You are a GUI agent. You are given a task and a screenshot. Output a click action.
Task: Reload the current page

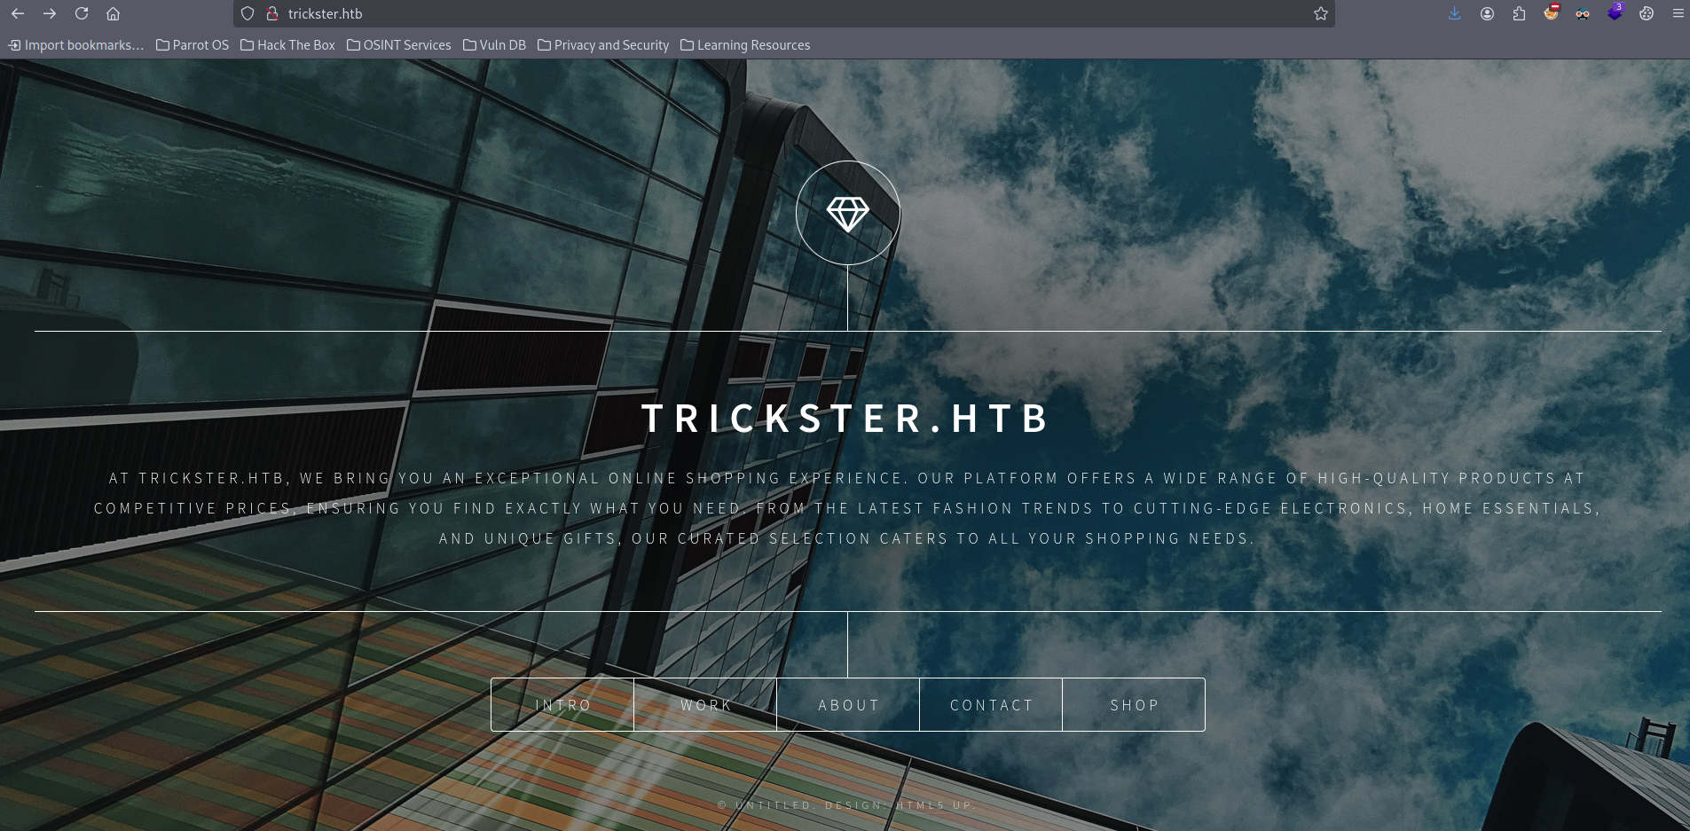click(82, 13)
